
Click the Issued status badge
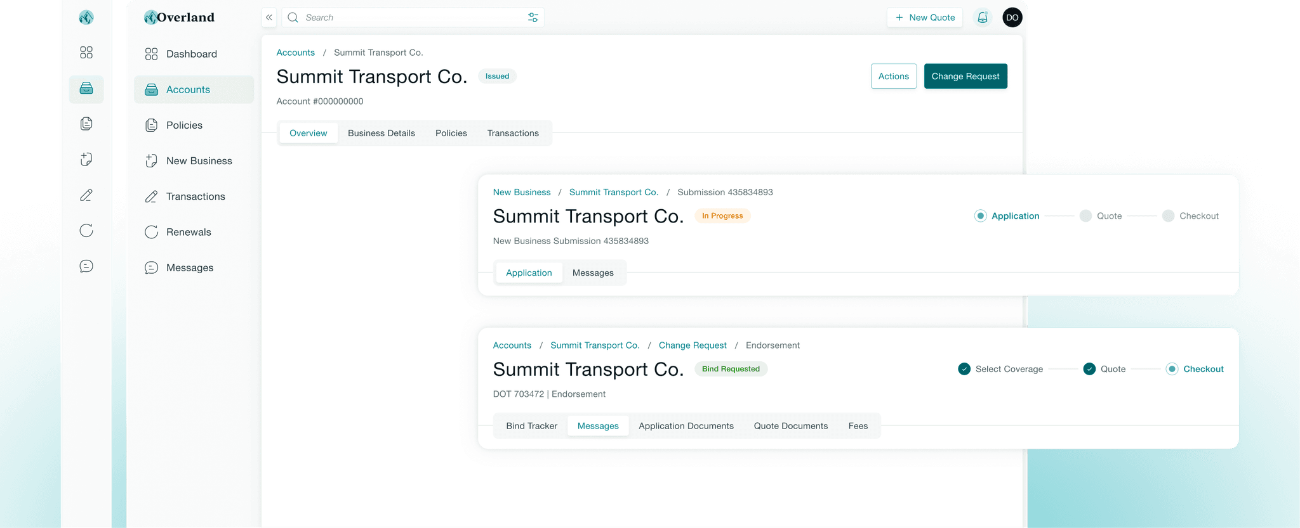(497, 76)
